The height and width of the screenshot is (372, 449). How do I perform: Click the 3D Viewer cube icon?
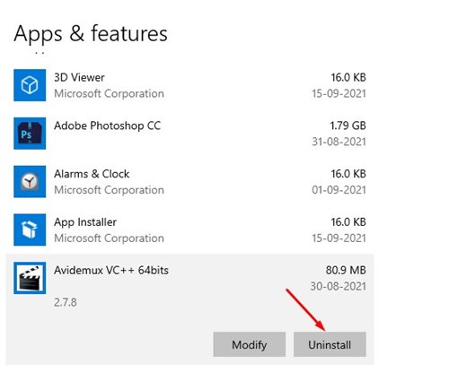(x=30, y=85)
